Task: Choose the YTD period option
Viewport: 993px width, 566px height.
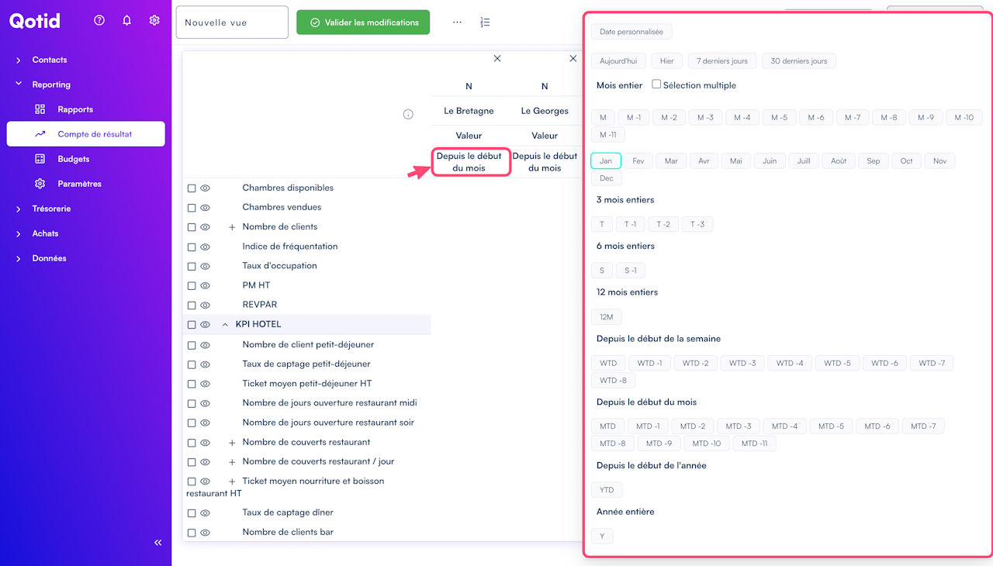Action: (607, 490)
